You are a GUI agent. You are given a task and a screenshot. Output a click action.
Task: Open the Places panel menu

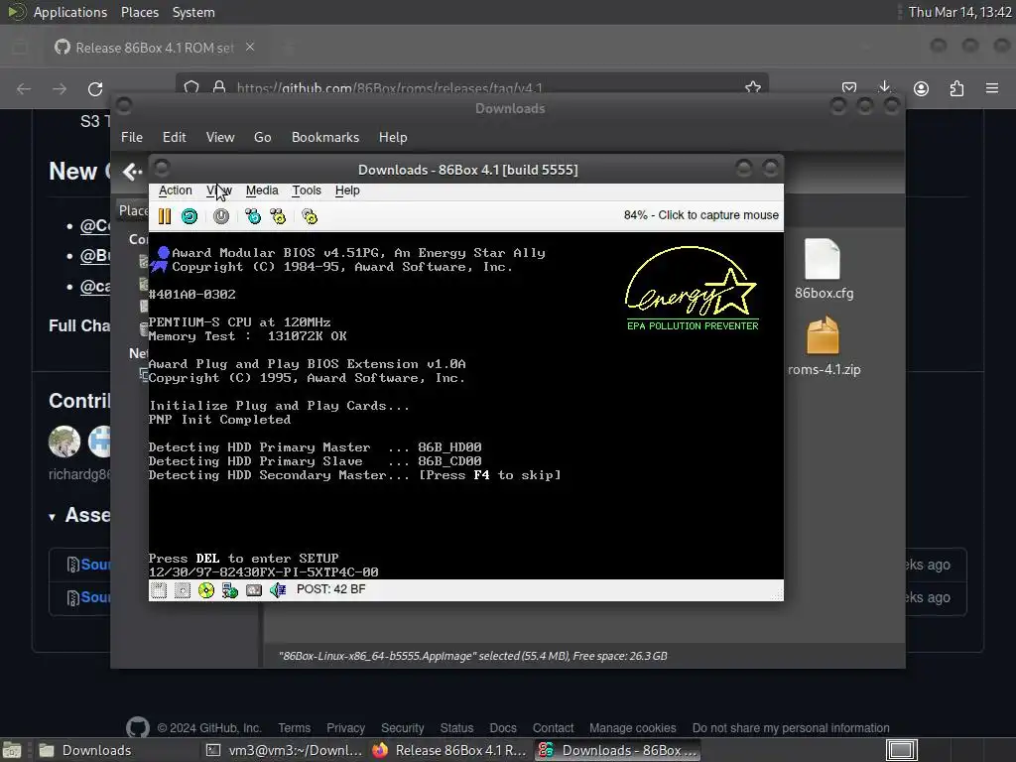[139, 12]
